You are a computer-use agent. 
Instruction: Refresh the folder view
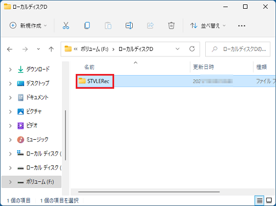[x=192, y=49]
